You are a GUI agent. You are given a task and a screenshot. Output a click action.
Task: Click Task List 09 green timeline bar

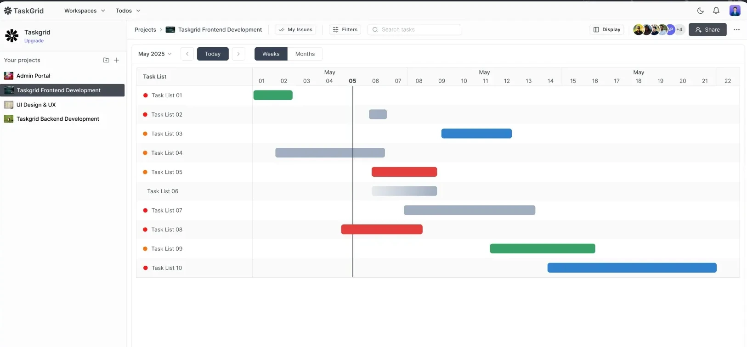543,248
